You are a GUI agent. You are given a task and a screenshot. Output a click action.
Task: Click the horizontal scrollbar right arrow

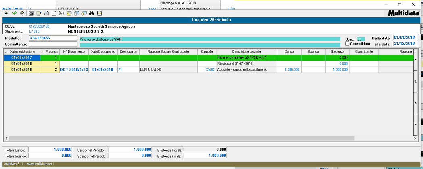click(415, 138)
